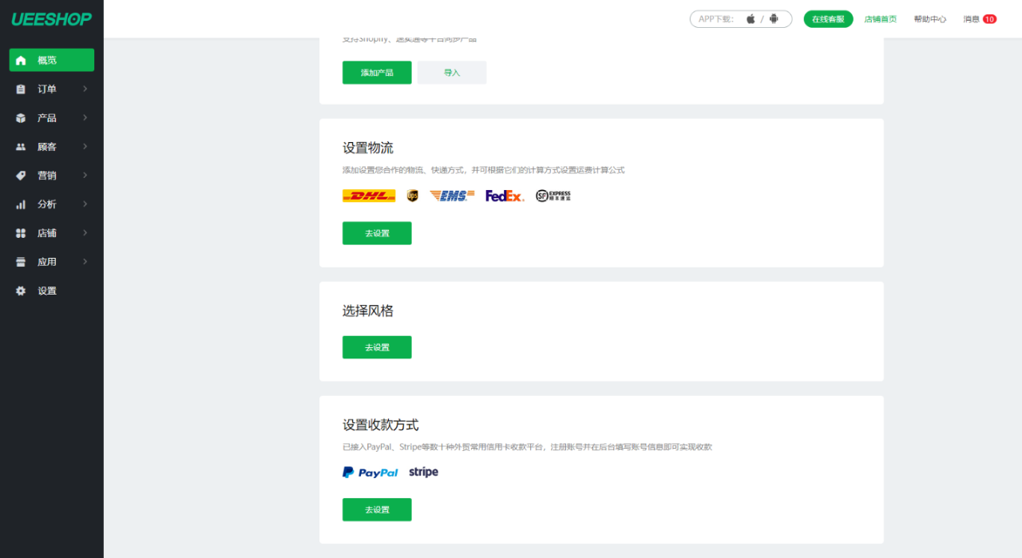Viewport: 1022px width, 558px height.
Task: Click the EMS logo
Action: pos(452,196)
